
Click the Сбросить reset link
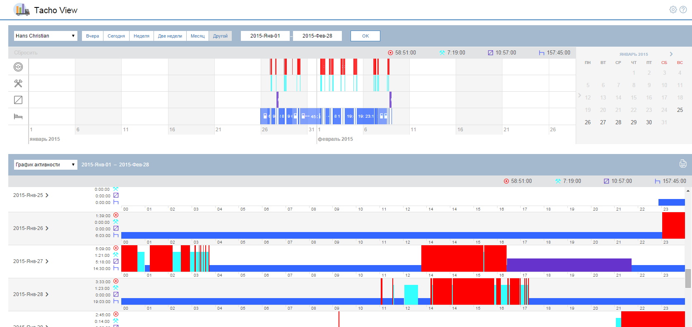[x=26, y=53]
